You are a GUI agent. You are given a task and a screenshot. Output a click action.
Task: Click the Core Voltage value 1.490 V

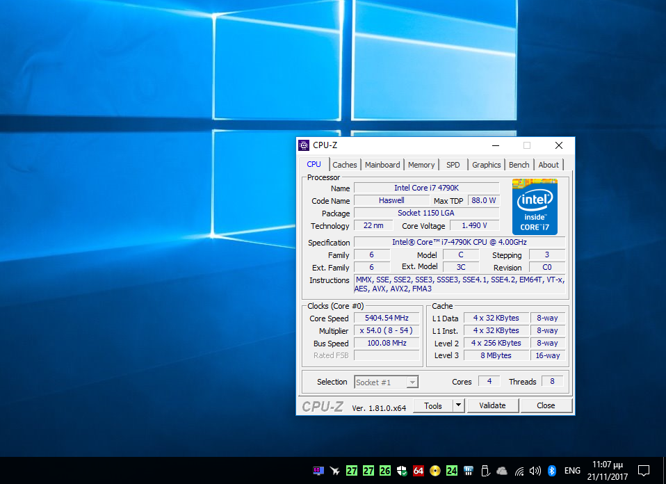pos(474,225)
